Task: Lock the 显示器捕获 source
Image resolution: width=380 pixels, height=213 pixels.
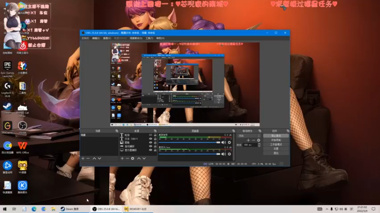Action: [155, 150]
